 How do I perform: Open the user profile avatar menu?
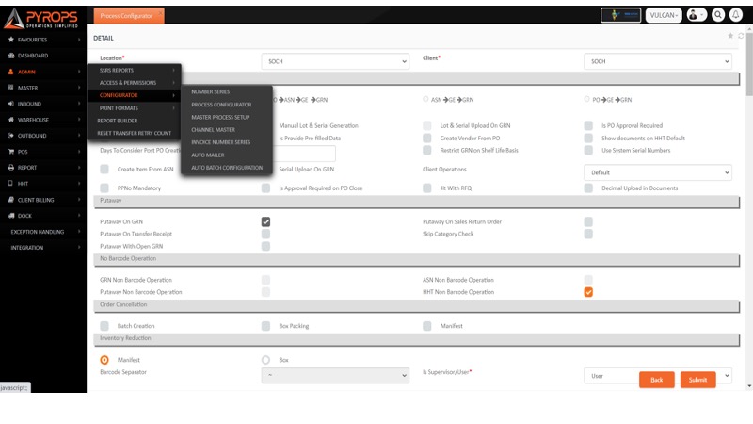coord(697,15)
